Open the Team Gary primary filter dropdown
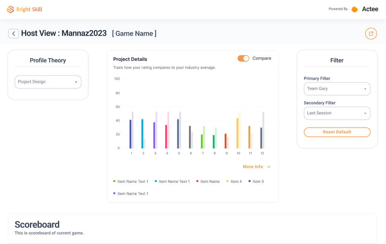The image size is (386, 244). pyautogui.click(x=337, y=89)
